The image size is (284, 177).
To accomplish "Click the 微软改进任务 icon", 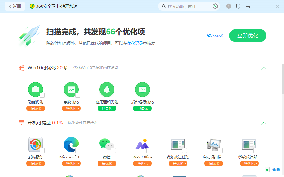I will (178, 145).
